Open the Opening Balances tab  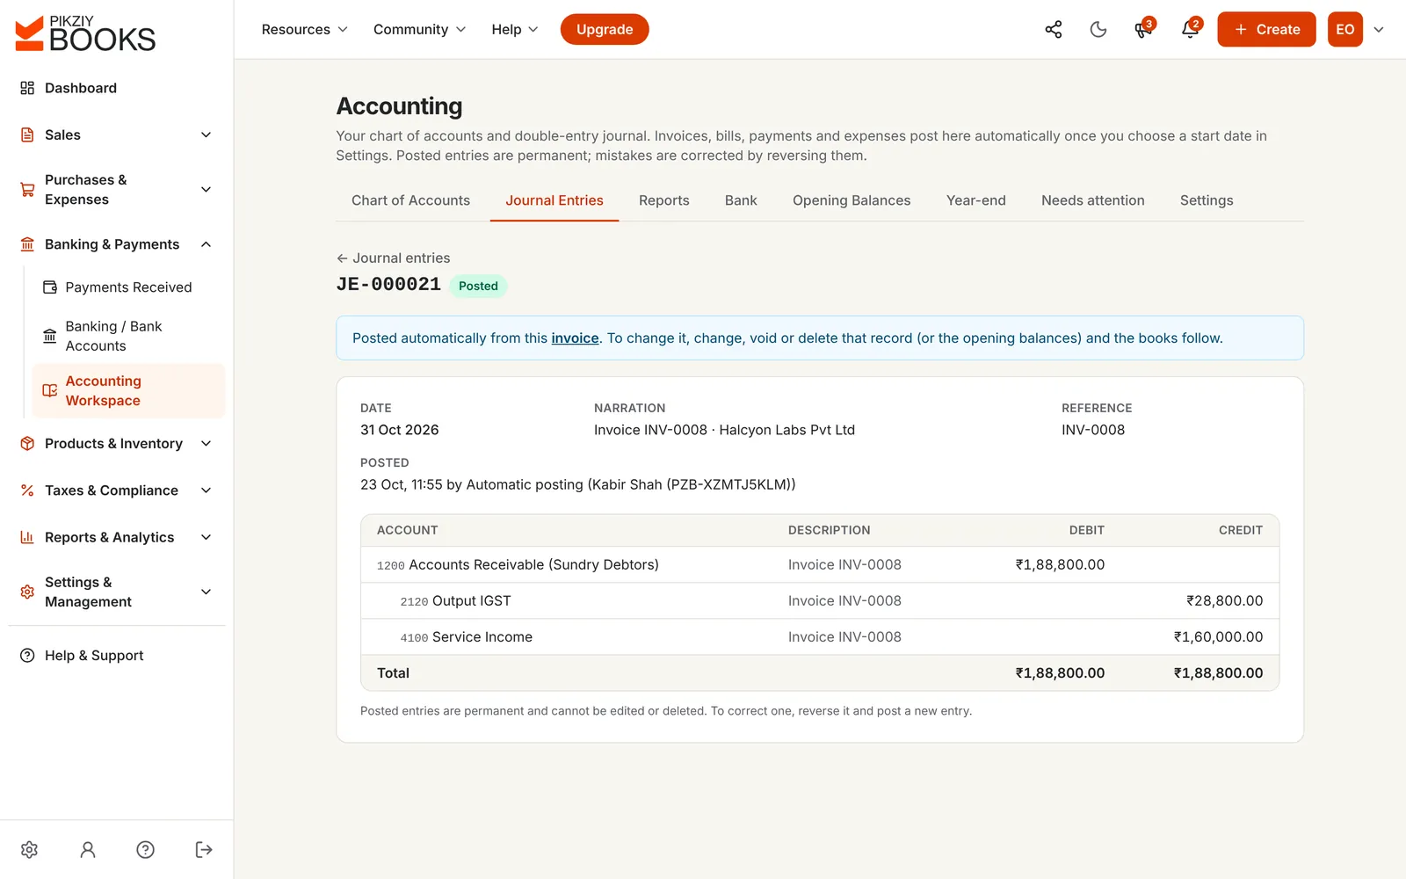(x=852, y=200)
